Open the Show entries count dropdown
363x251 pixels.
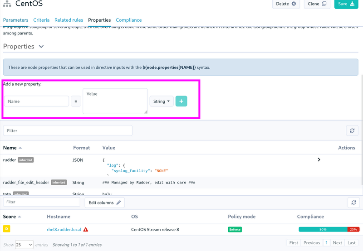pyautogui.click(x=25, y=245)
